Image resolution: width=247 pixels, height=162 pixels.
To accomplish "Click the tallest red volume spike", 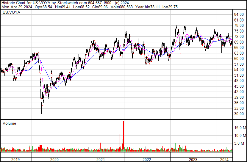I will tap(124, 136).
